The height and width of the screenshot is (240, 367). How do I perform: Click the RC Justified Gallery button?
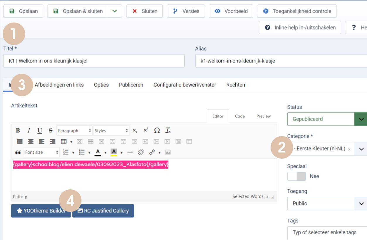(x=103, y=211)
